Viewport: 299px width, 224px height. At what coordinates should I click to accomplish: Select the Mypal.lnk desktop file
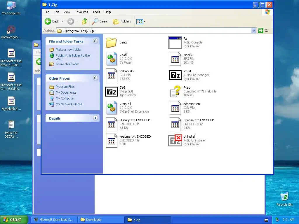pyautogui.click(x=11, y=104)
